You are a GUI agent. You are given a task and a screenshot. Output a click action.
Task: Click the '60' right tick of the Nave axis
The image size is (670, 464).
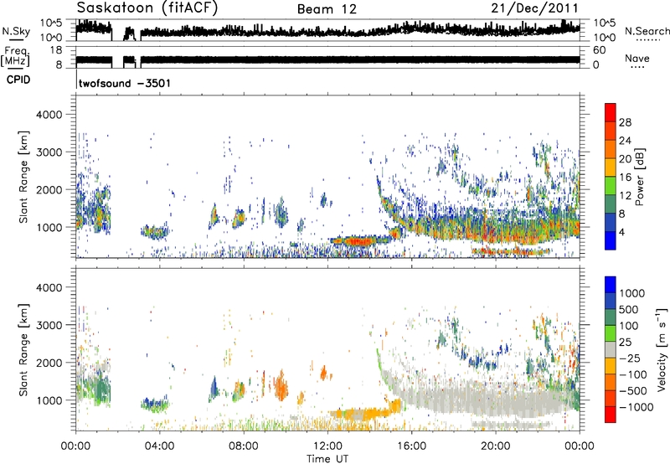click(599, 50)
